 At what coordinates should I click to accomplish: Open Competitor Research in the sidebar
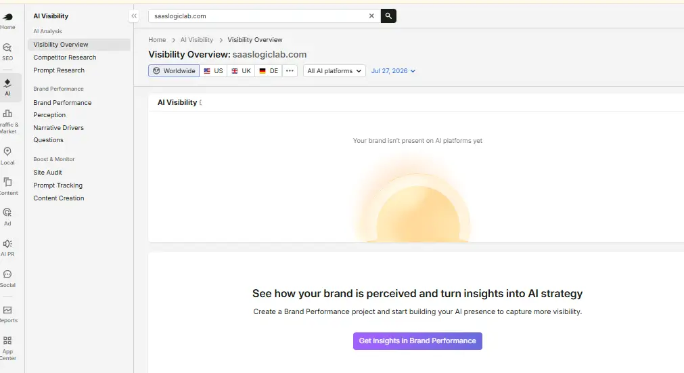(x=64, y=57)
